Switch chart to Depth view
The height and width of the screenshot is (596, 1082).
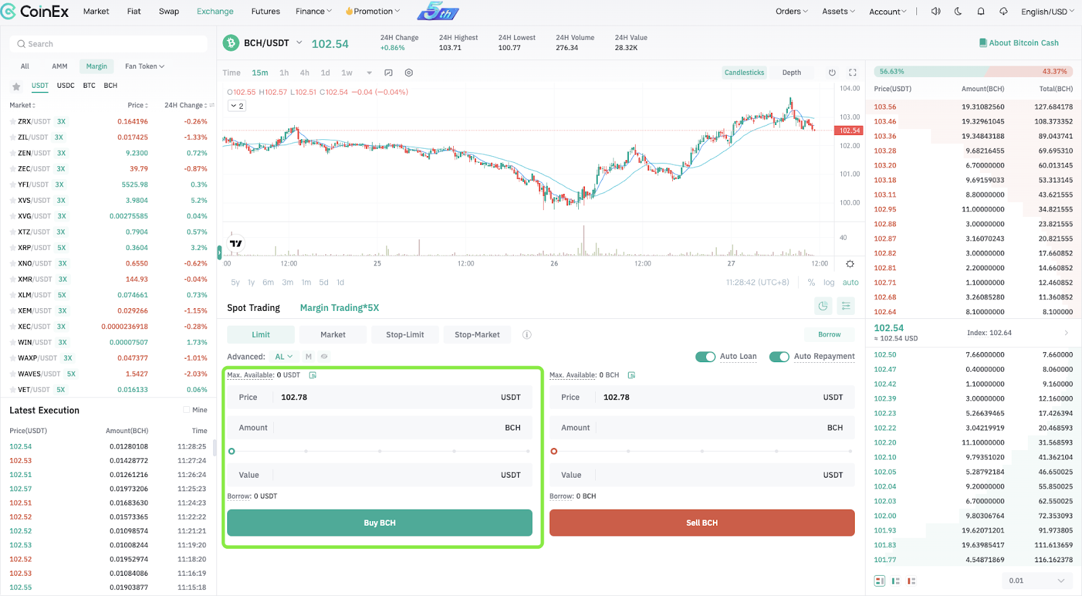point(792,73)
